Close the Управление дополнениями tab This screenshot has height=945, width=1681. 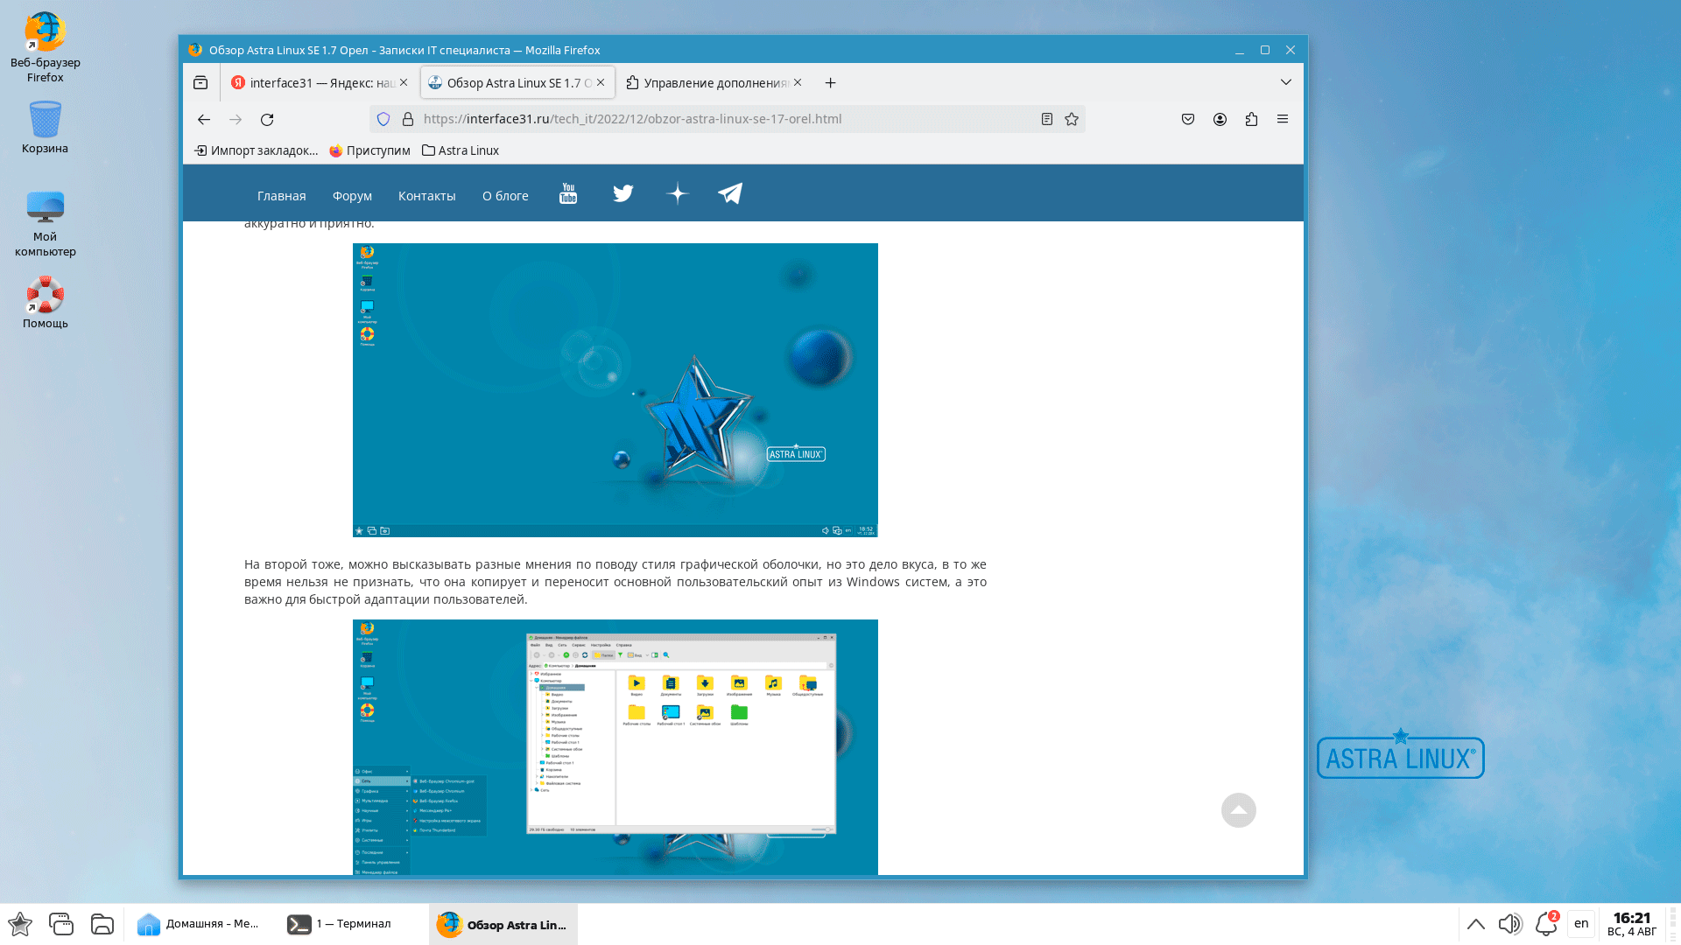click(x=798, y=82)
